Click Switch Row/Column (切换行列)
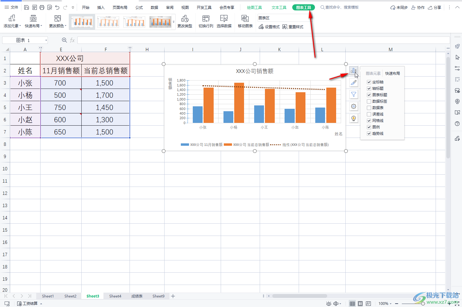Viewport: 462px width, 307px height. [206, 22]
